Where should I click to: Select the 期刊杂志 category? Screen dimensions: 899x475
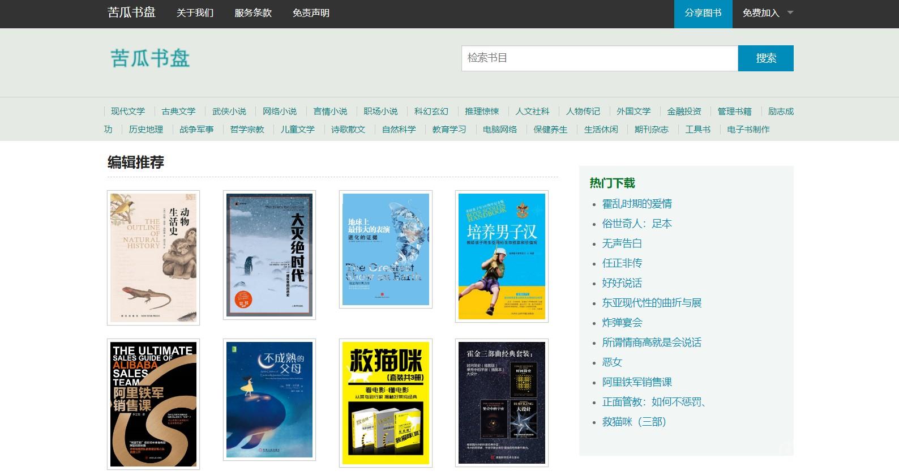(x=651, y=130)
